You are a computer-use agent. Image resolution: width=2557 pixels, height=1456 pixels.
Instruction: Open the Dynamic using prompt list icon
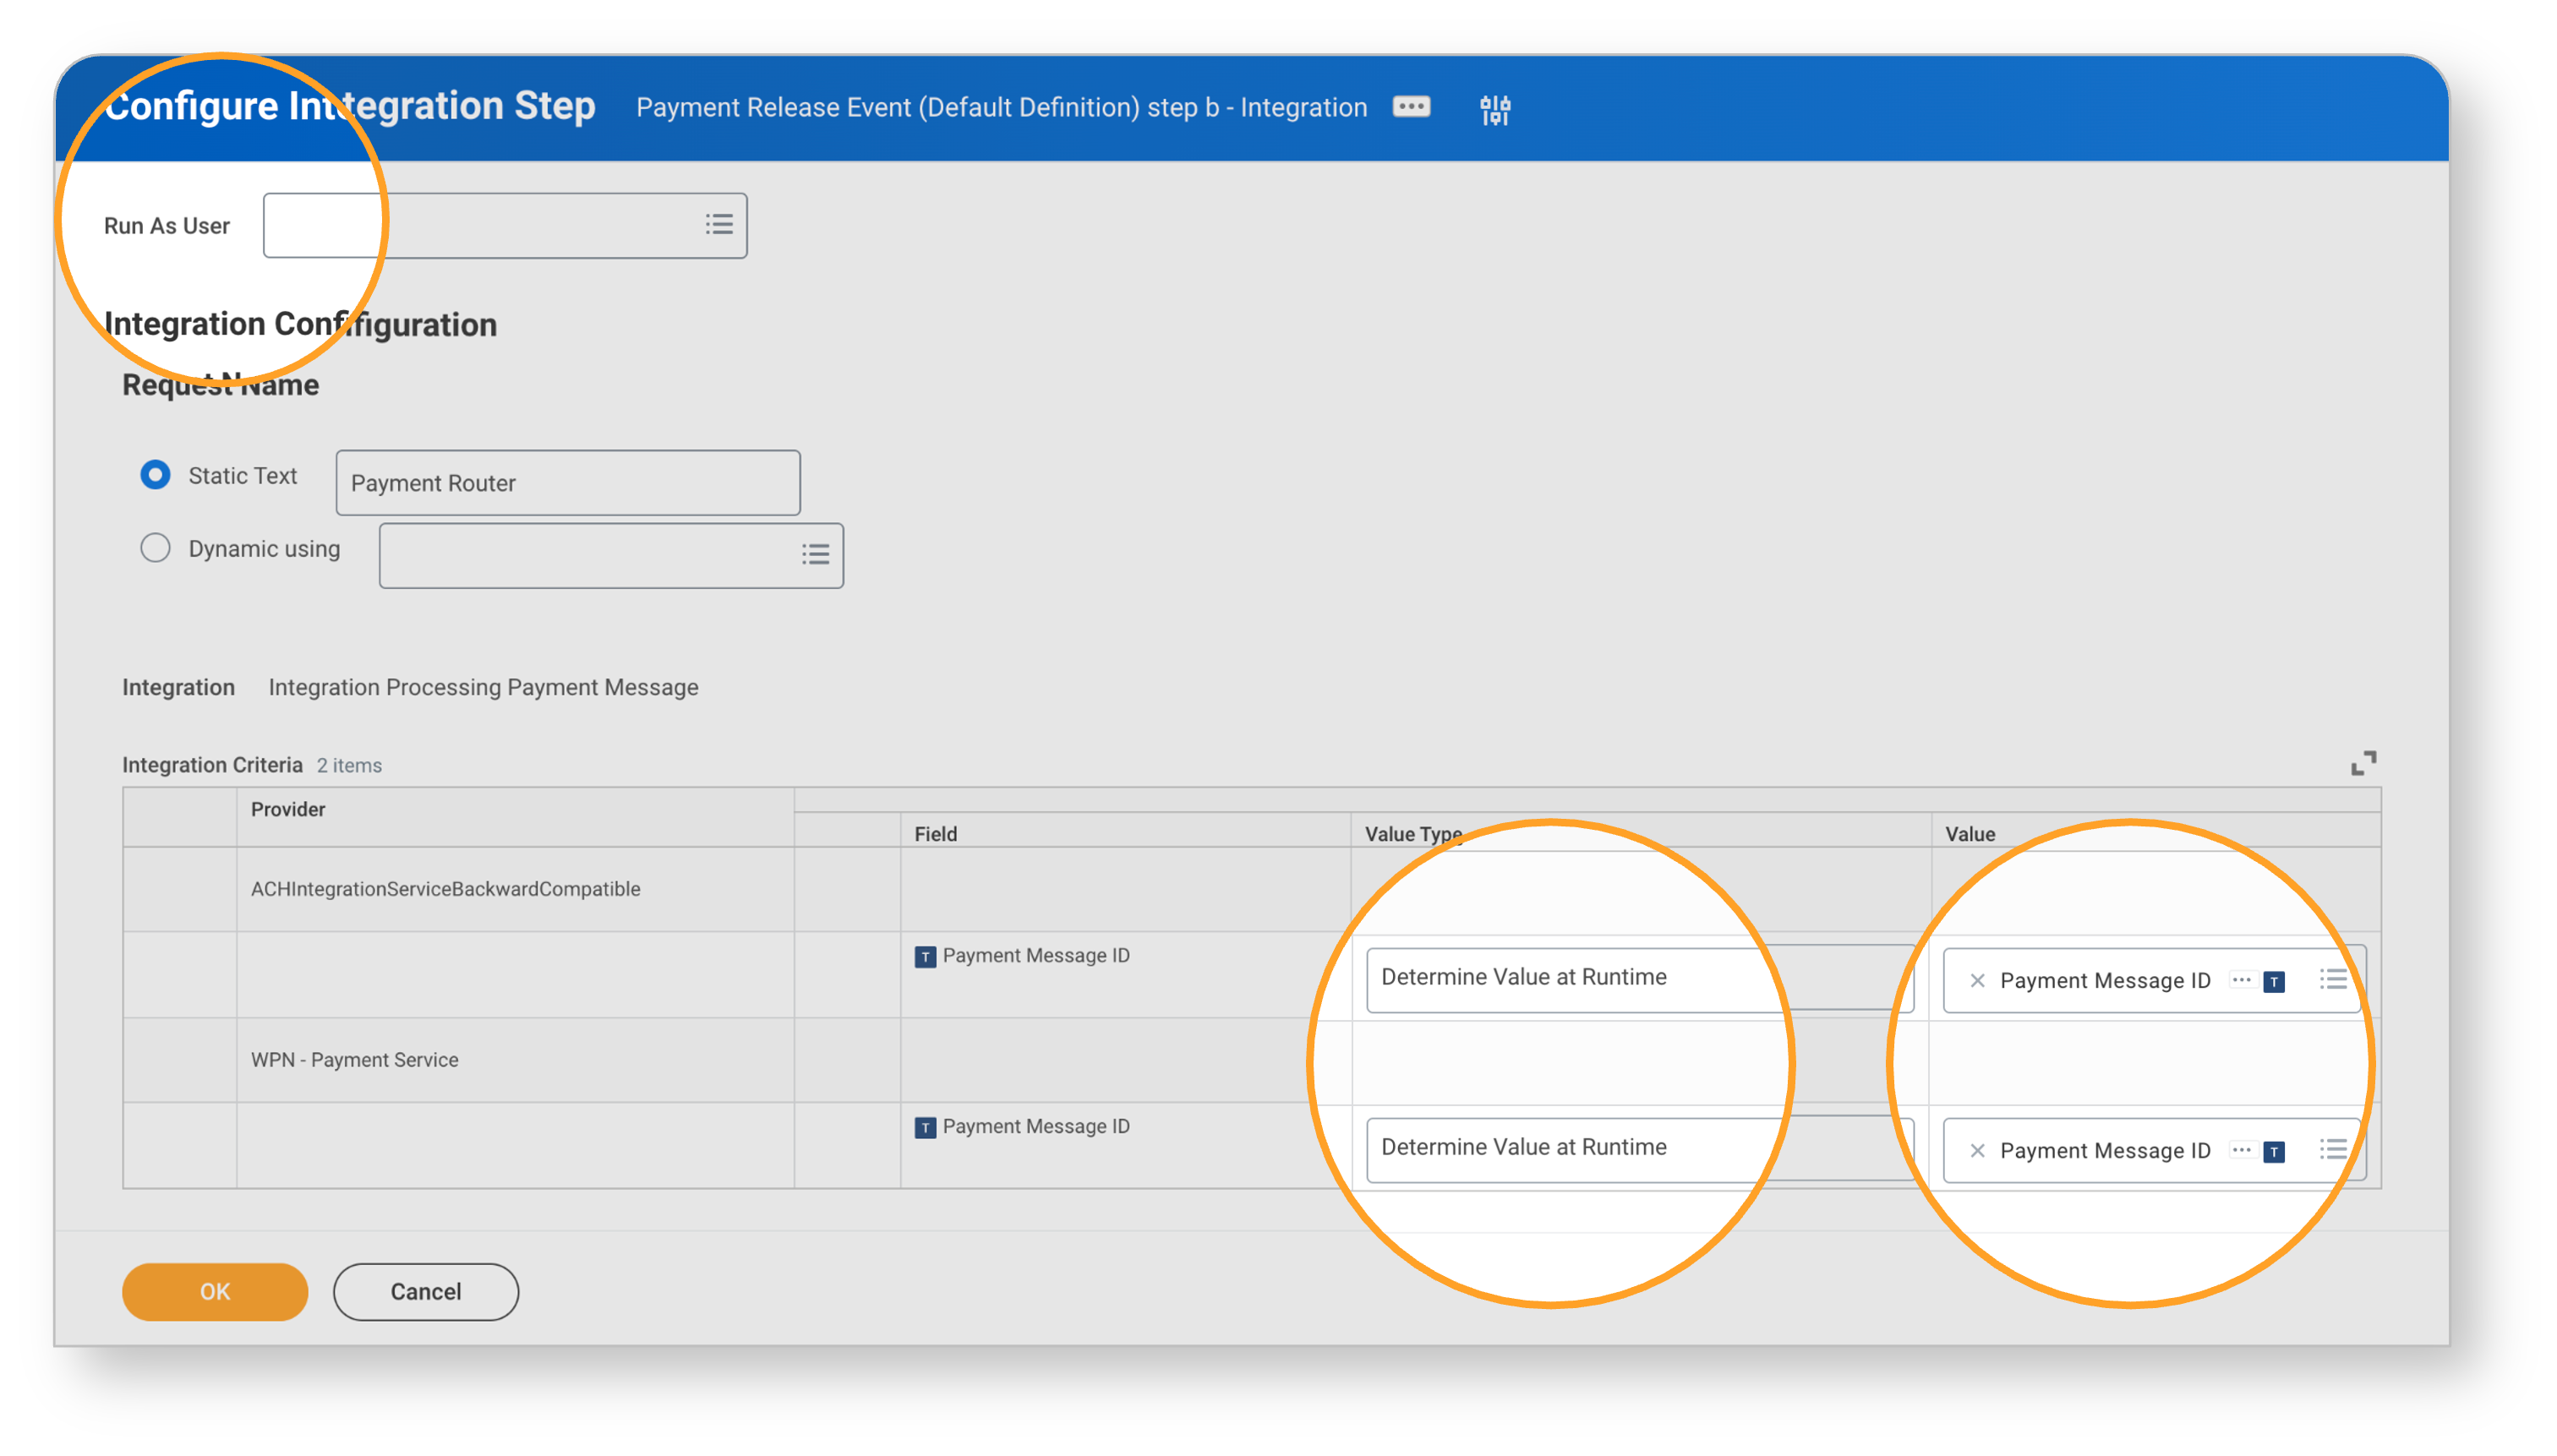[815, 554]
